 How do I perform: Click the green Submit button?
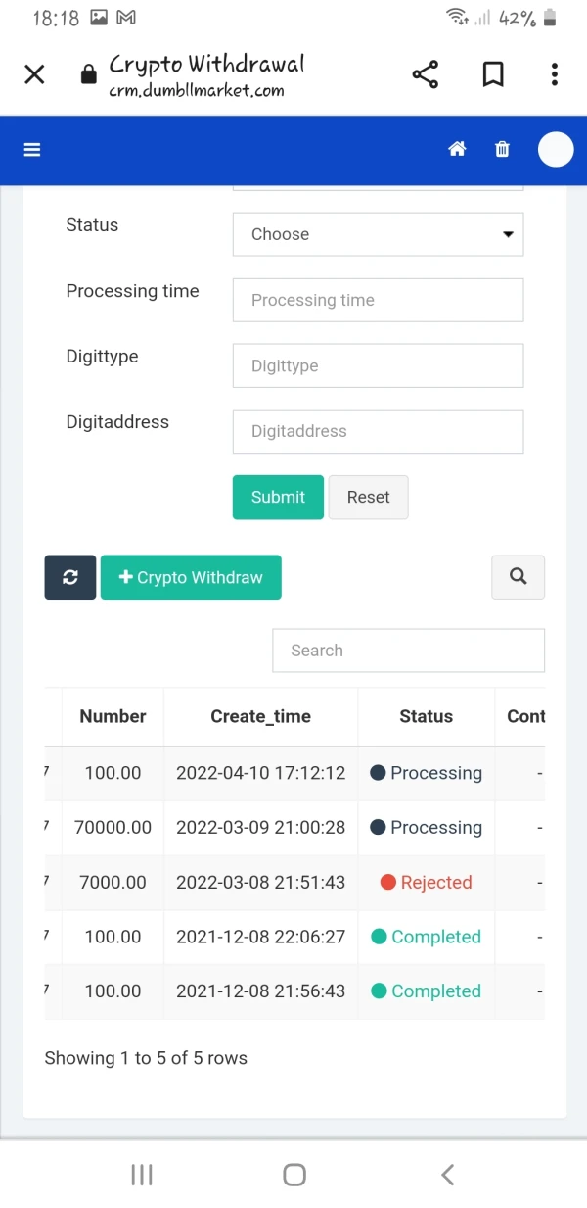[x=278, y=497]
